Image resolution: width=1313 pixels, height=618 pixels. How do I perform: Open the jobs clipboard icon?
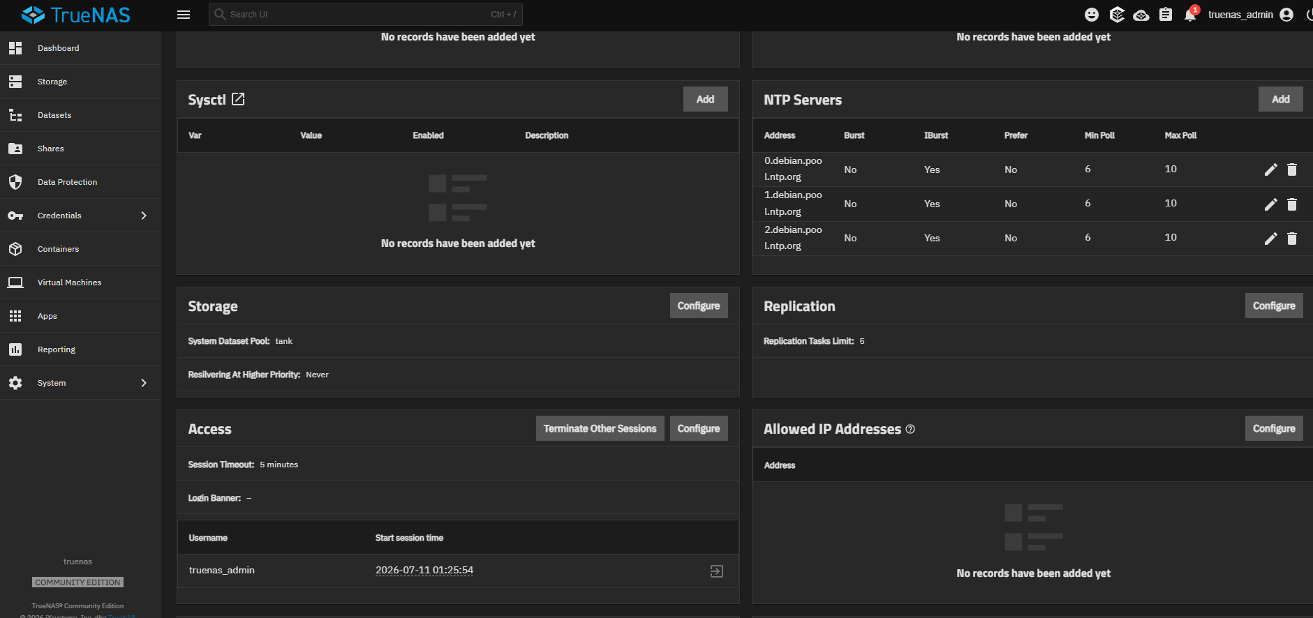click(x=1166, y=15)
